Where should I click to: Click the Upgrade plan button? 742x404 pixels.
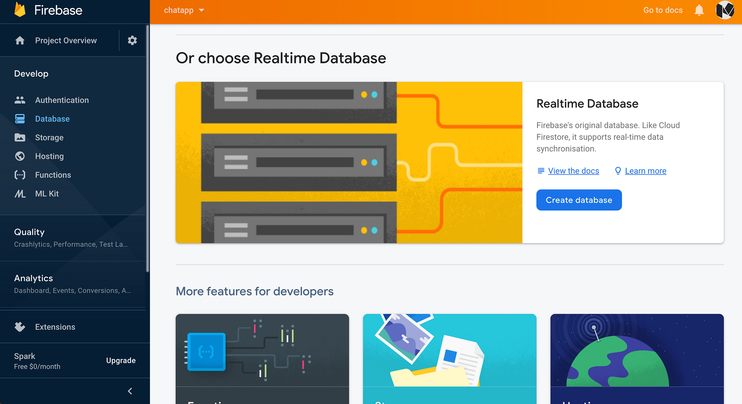click(x=121, y=360)
